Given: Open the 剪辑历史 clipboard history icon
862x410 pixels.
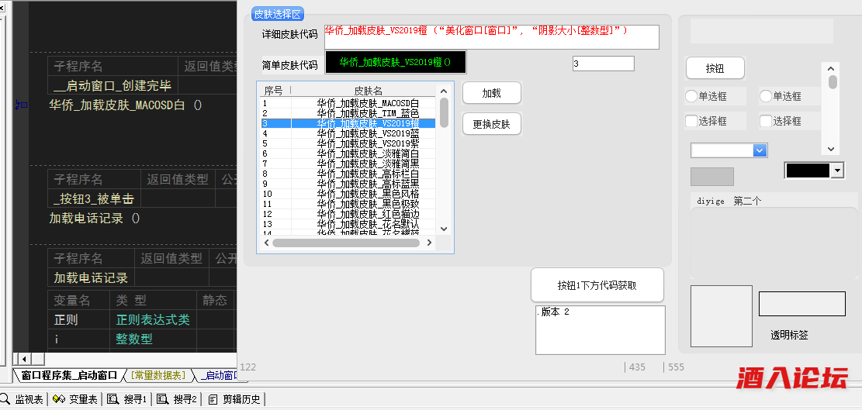Looking at the screenshot, I should tap(213, 399).
